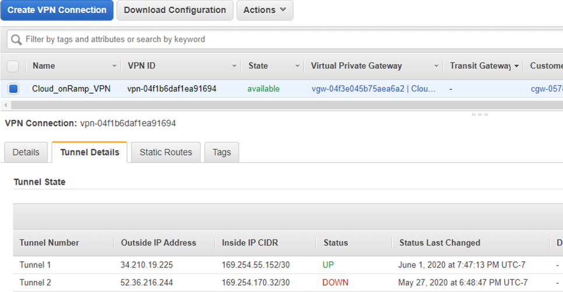Uncheck the Cloud_onRamp_VPN row checkbox
The image size is (563, 292).
(x=13, y=89)
